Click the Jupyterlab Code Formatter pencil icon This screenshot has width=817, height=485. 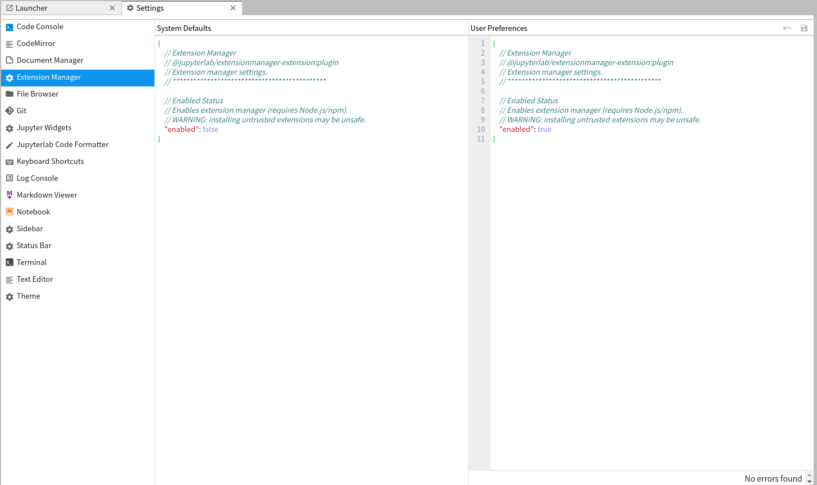point(10,145)
